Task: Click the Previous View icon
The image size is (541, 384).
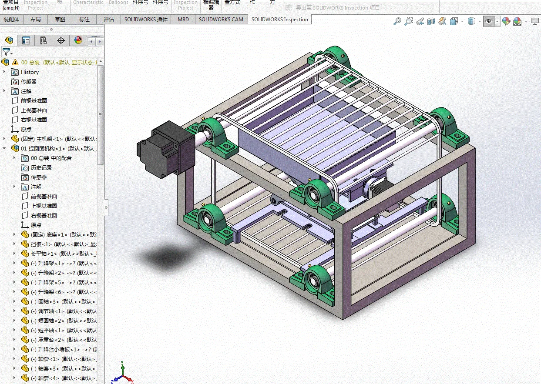Action: [420, 21]
